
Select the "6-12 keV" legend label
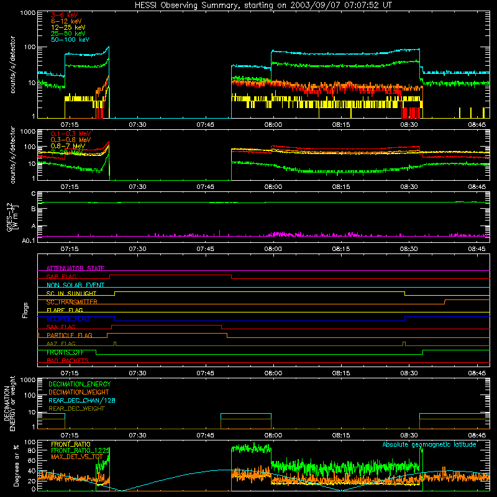(66, 21)
